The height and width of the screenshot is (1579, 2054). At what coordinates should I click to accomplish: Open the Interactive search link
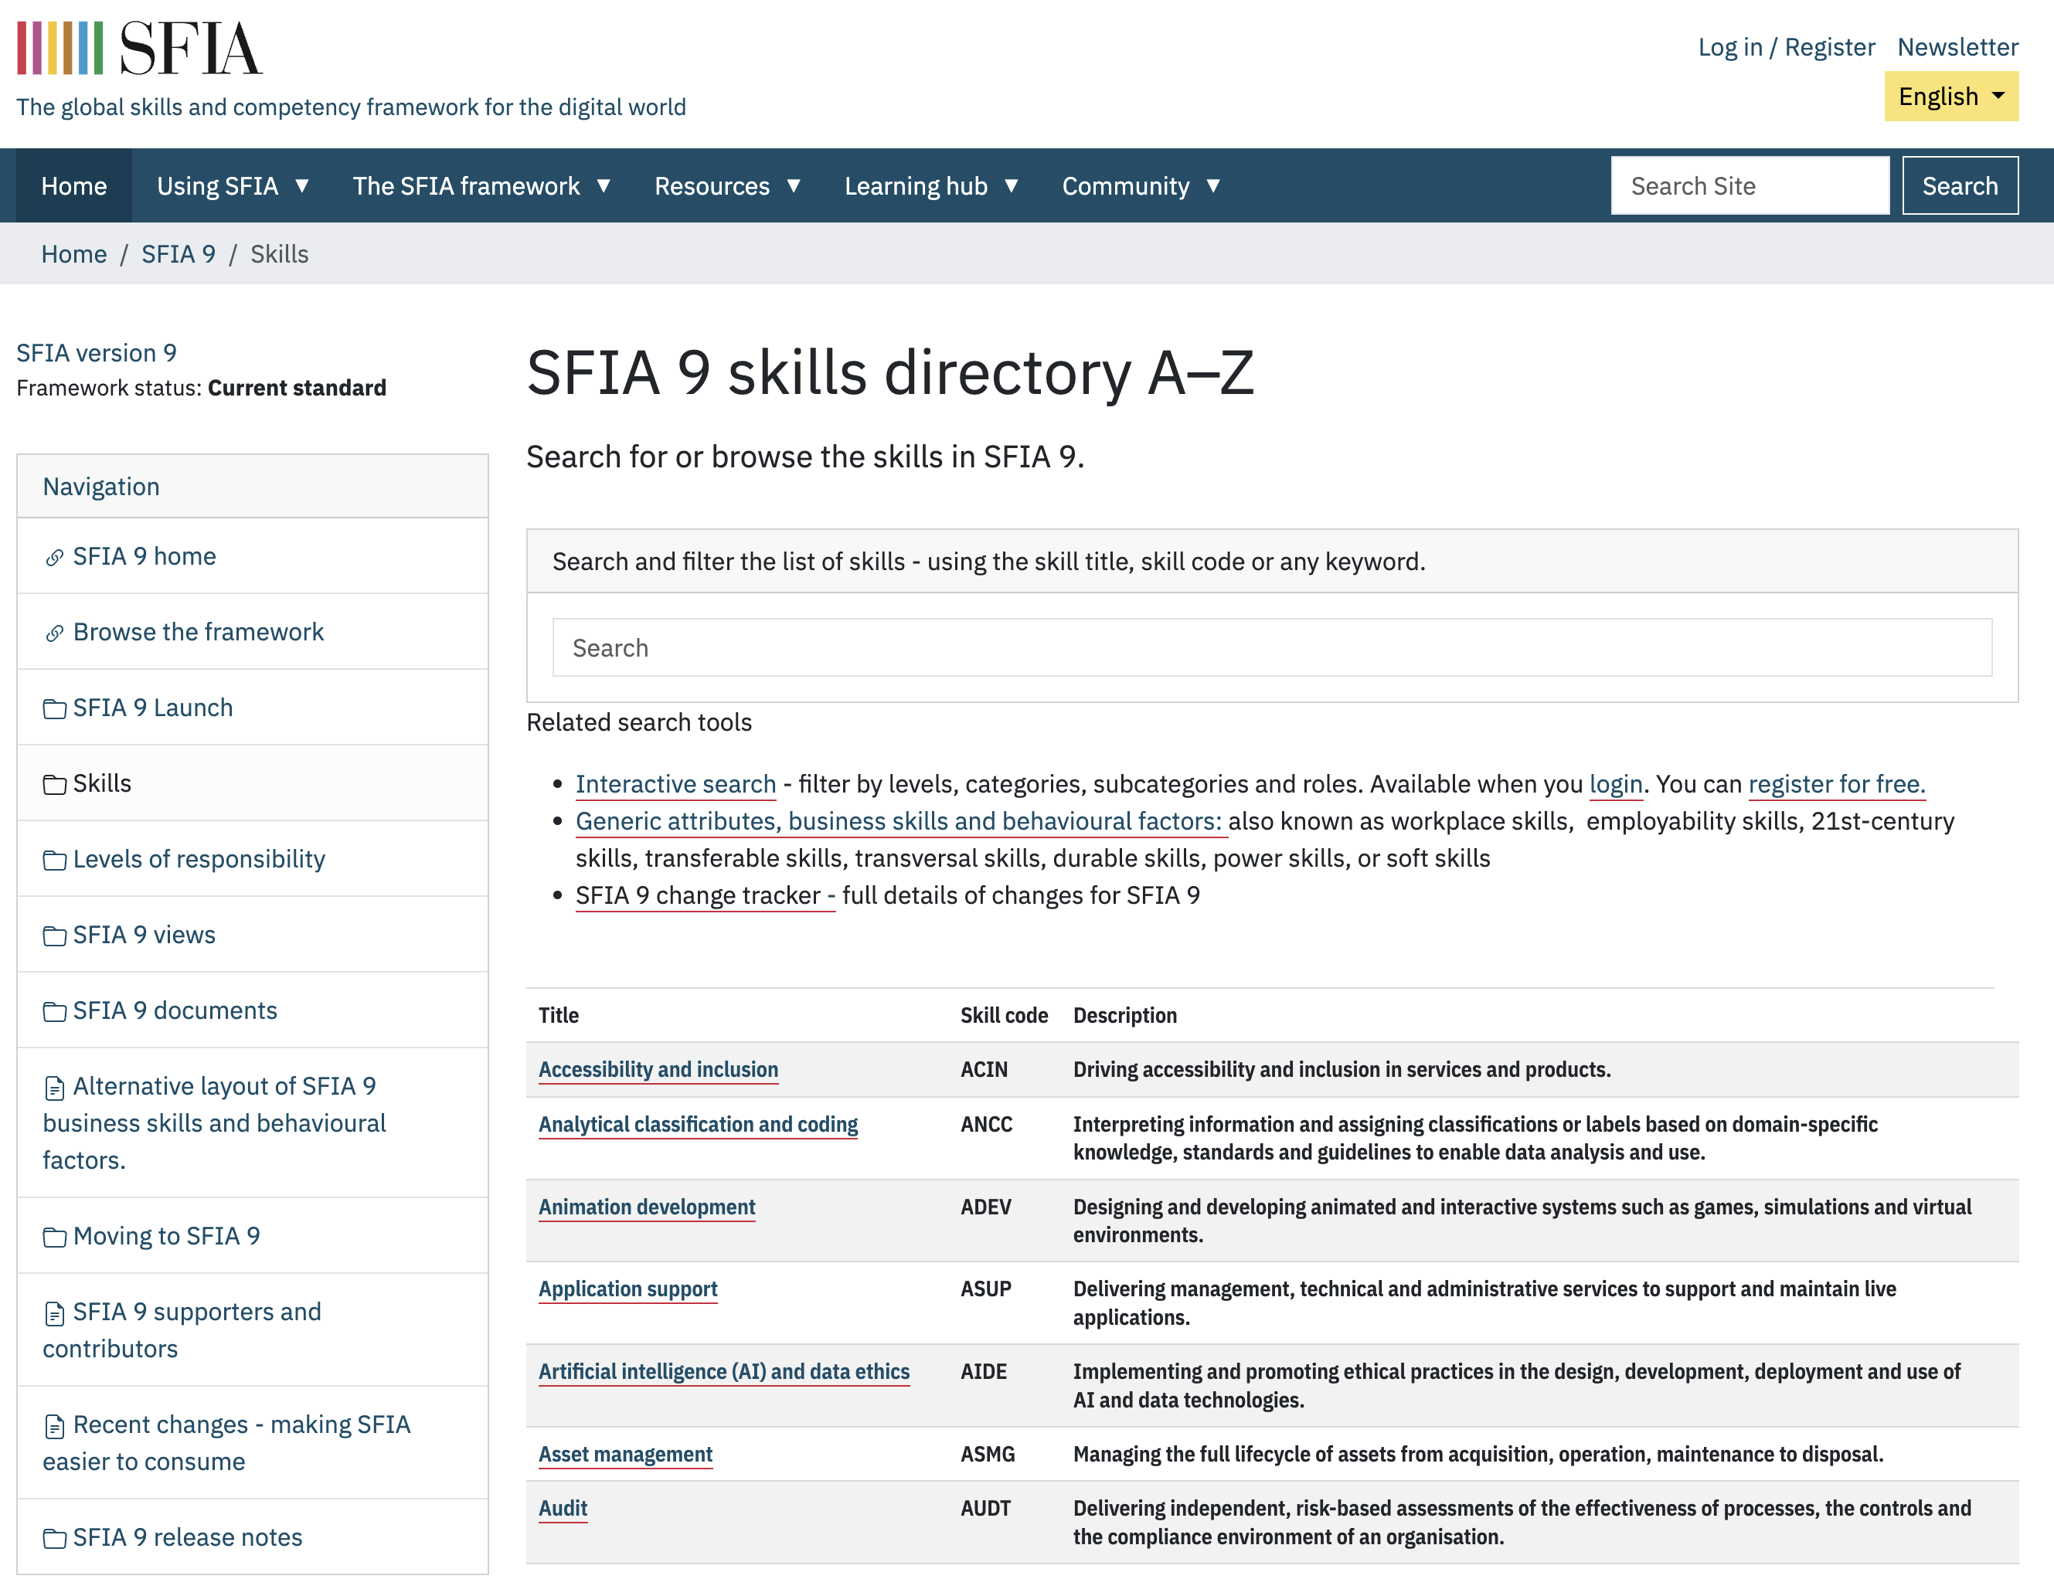(676, 784)
